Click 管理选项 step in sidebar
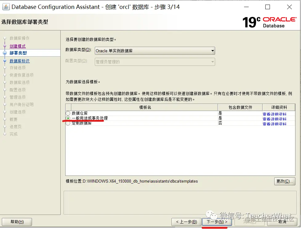301x229 pixels. pyautogui.click(x=18, y=97)
